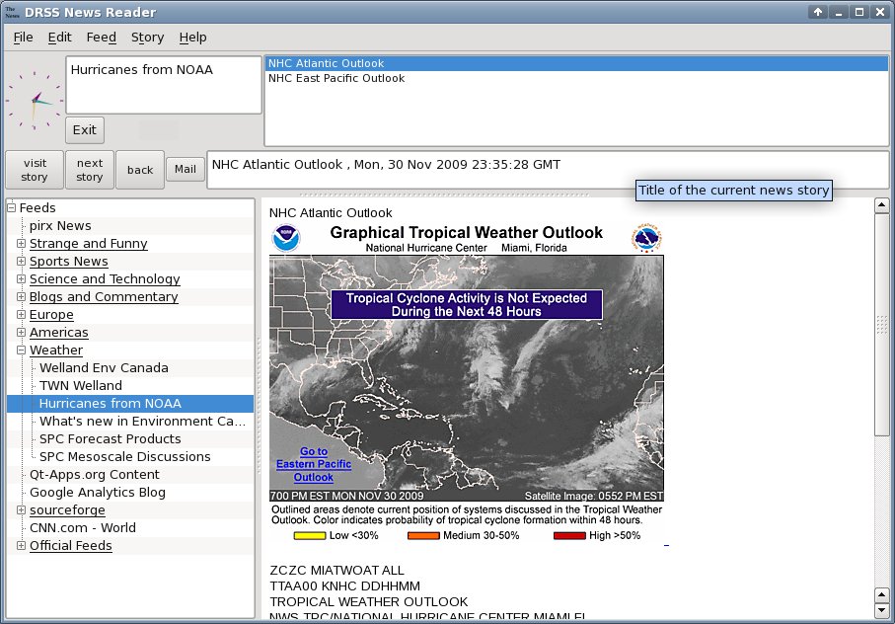Click the Weather folder label
This screenshot has height=624, width=895.
[x=56, y=350]
